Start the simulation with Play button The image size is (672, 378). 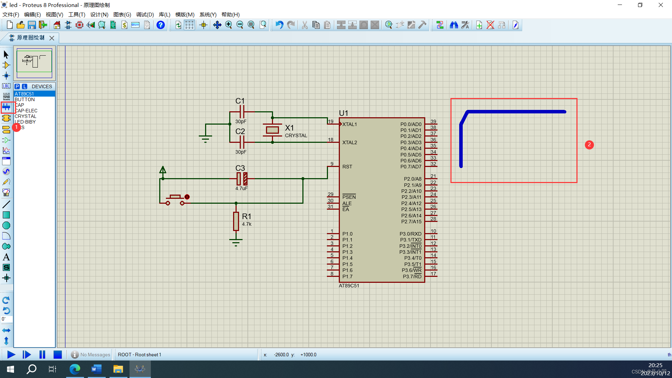pos(11,355)
